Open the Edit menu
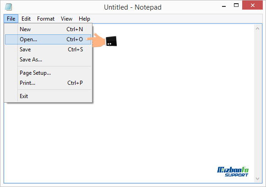 [26, 19]
